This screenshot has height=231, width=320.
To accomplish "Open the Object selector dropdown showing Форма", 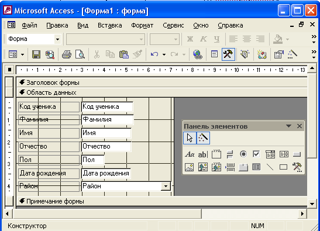I will [x=58, y=39].
